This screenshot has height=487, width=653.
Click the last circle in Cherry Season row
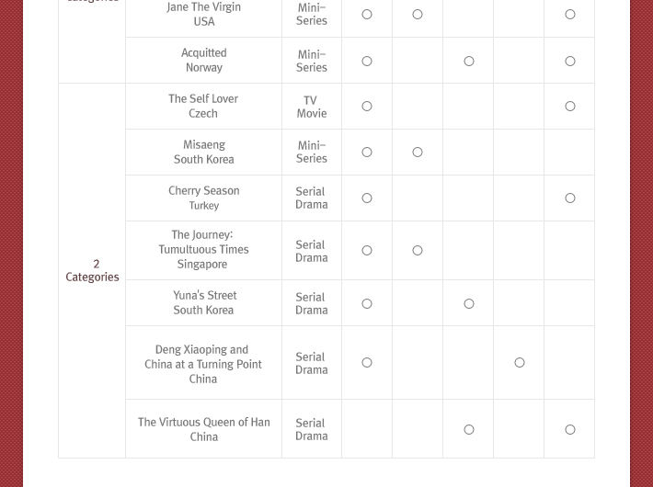click(x=570, y=198)
